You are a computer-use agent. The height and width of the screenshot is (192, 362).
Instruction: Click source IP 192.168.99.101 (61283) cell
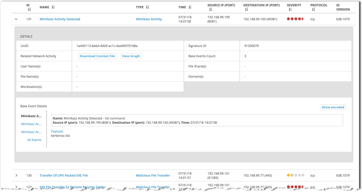click(219, 176)
